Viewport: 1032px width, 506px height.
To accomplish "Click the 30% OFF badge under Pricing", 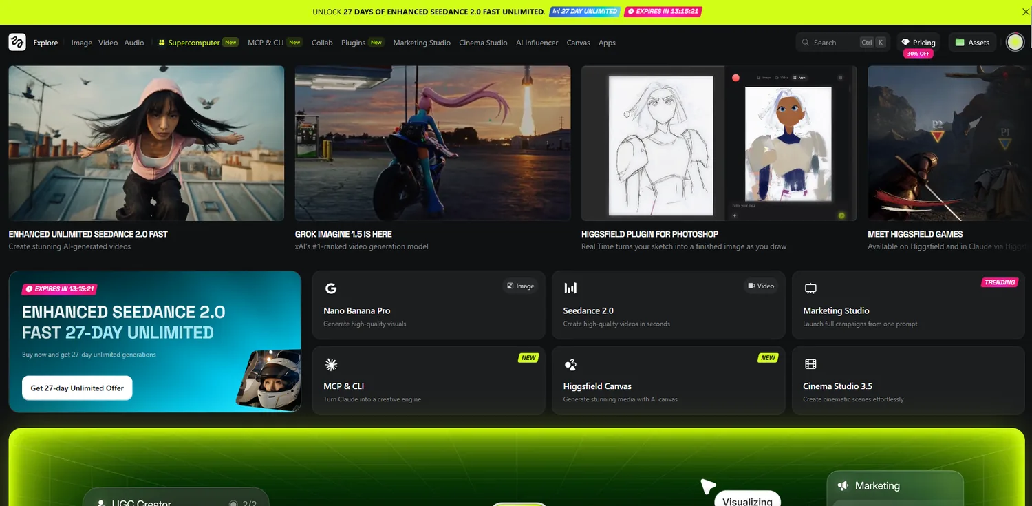I will pyautogui.click(x=918, y=54).
